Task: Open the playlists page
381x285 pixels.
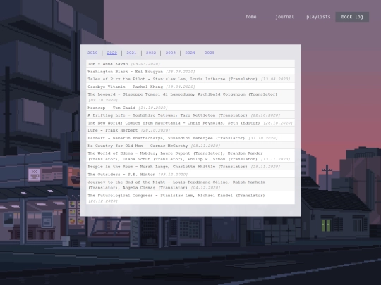Action: pos(318,17)
